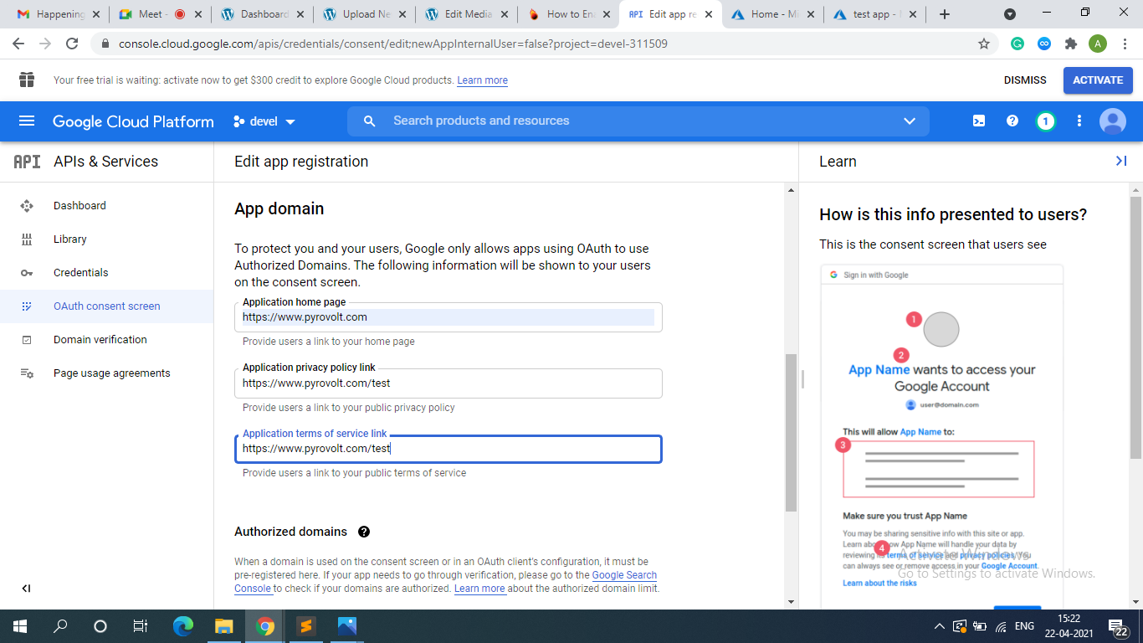The width and height of the screenshot is (1143, 643).
Task: Click the Application home page field
Action: (448, 318)
